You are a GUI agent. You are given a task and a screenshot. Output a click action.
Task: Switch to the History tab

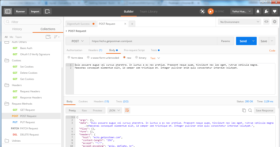pyautogui.click(x=17, y=29)
